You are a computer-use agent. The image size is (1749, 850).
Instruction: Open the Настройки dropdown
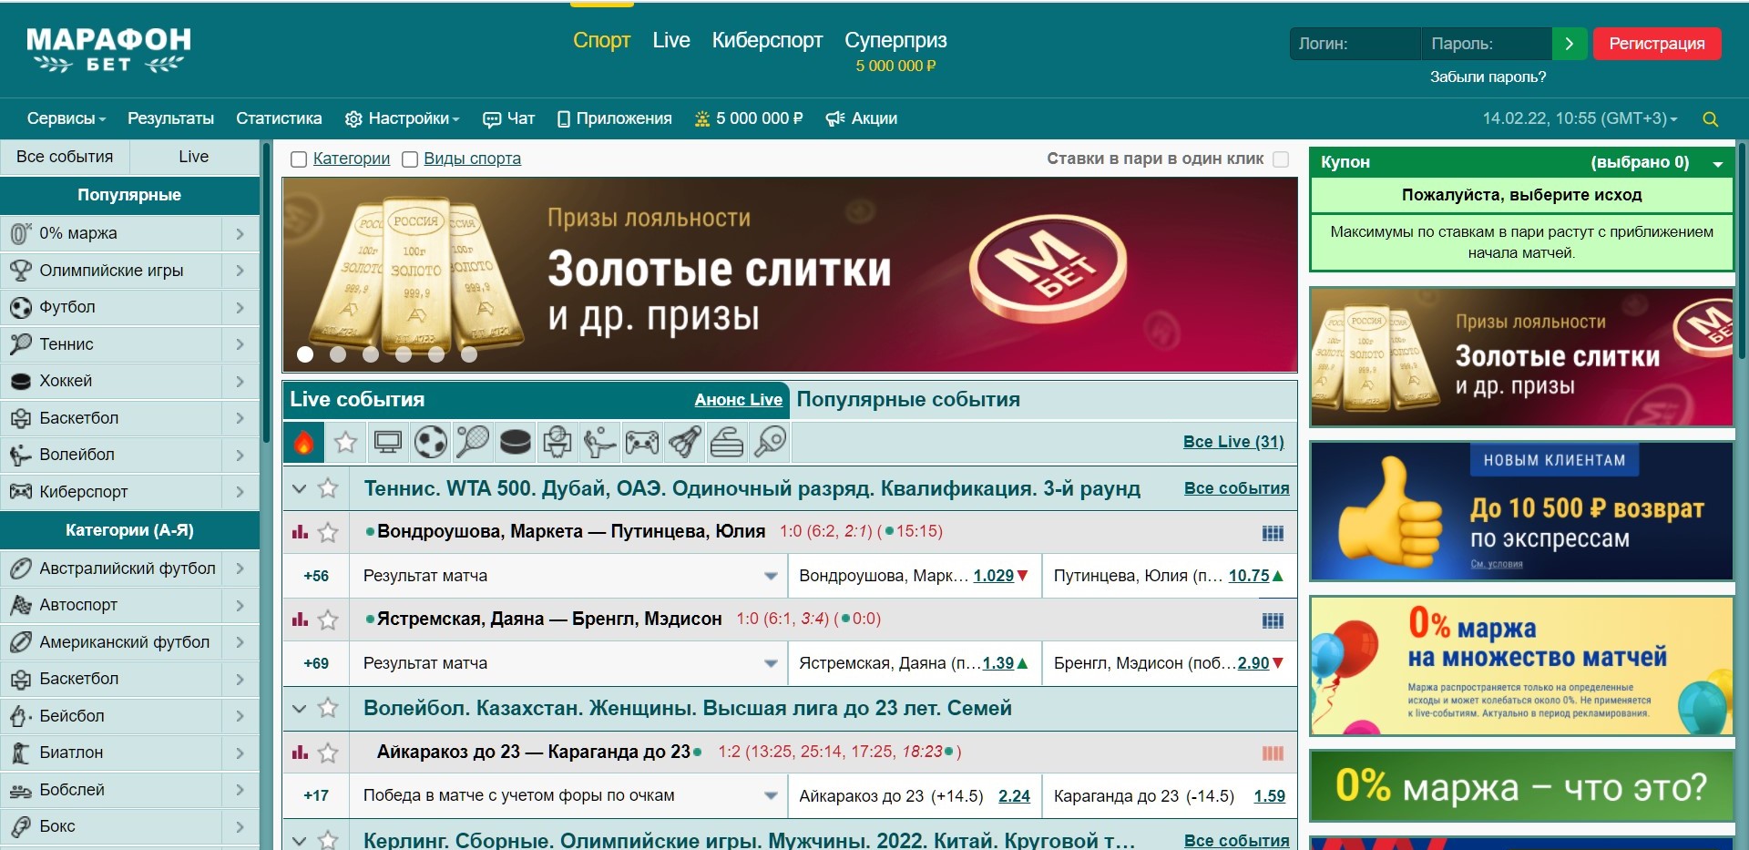(402, 118)
